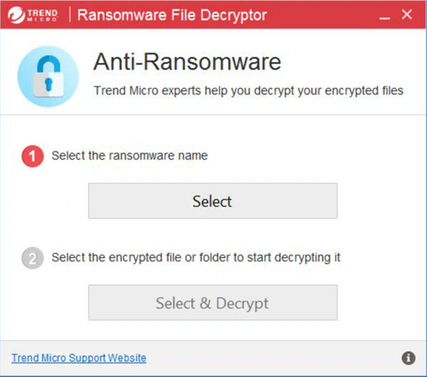Click the "Select the ransomware name" label

[130, 155]
